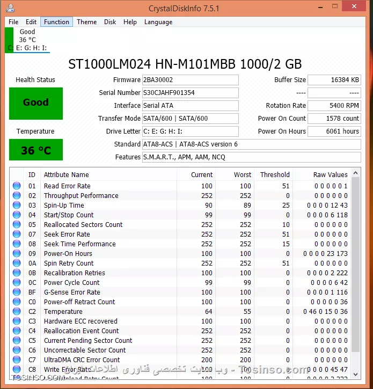Image resolution: width=373 pixels, height=389 pixels.
Task: Click status circle for Seek Time Performance
Action: tap(17, 244)
